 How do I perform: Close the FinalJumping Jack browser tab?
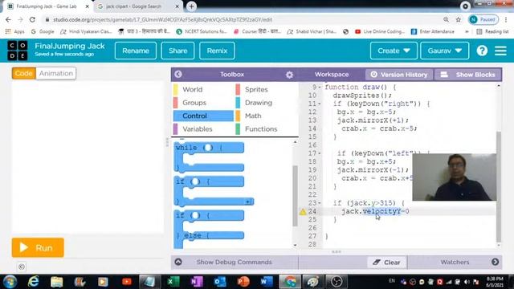(x=88, y=6)
